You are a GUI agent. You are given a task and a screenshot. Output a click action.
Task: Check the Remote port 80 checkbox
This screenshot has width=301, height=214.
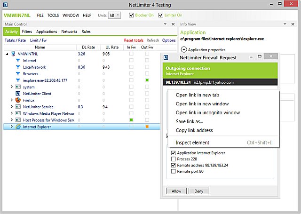(174, 172)
